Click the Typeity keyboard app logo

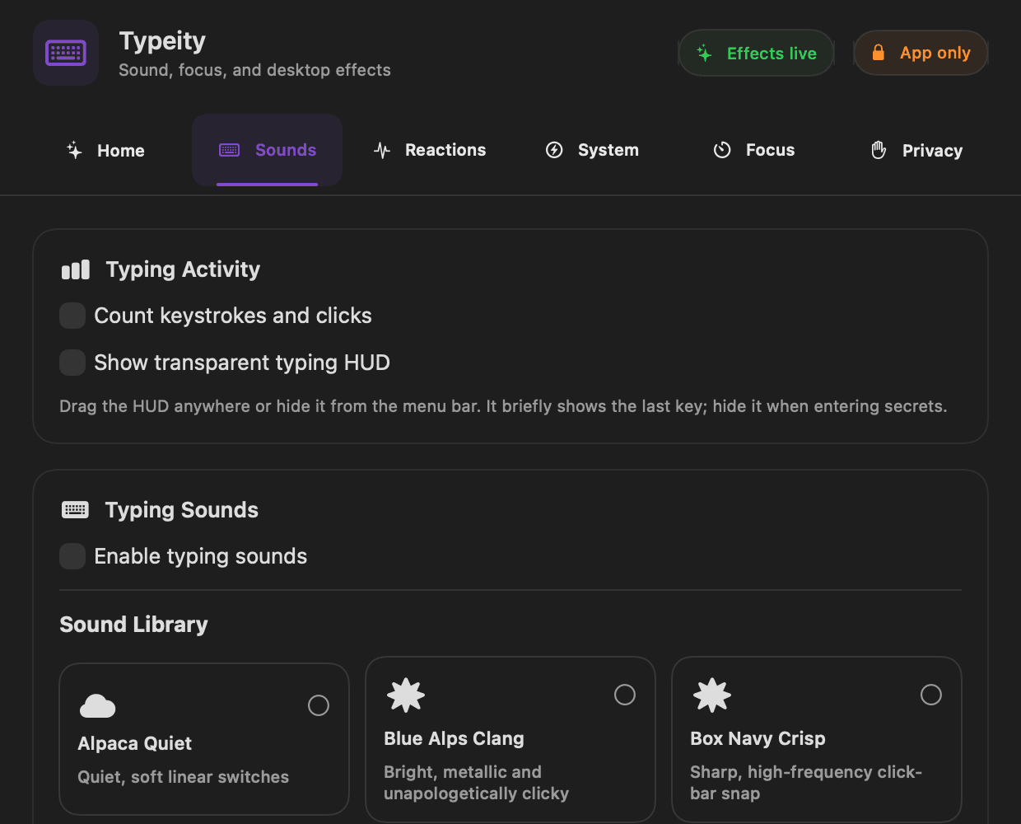[x=66, y=53]
